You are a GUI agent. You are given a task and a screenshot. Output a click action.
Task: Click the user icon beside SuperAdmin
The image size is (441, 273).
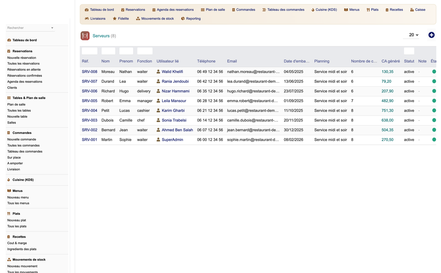(x=158, y=140)
